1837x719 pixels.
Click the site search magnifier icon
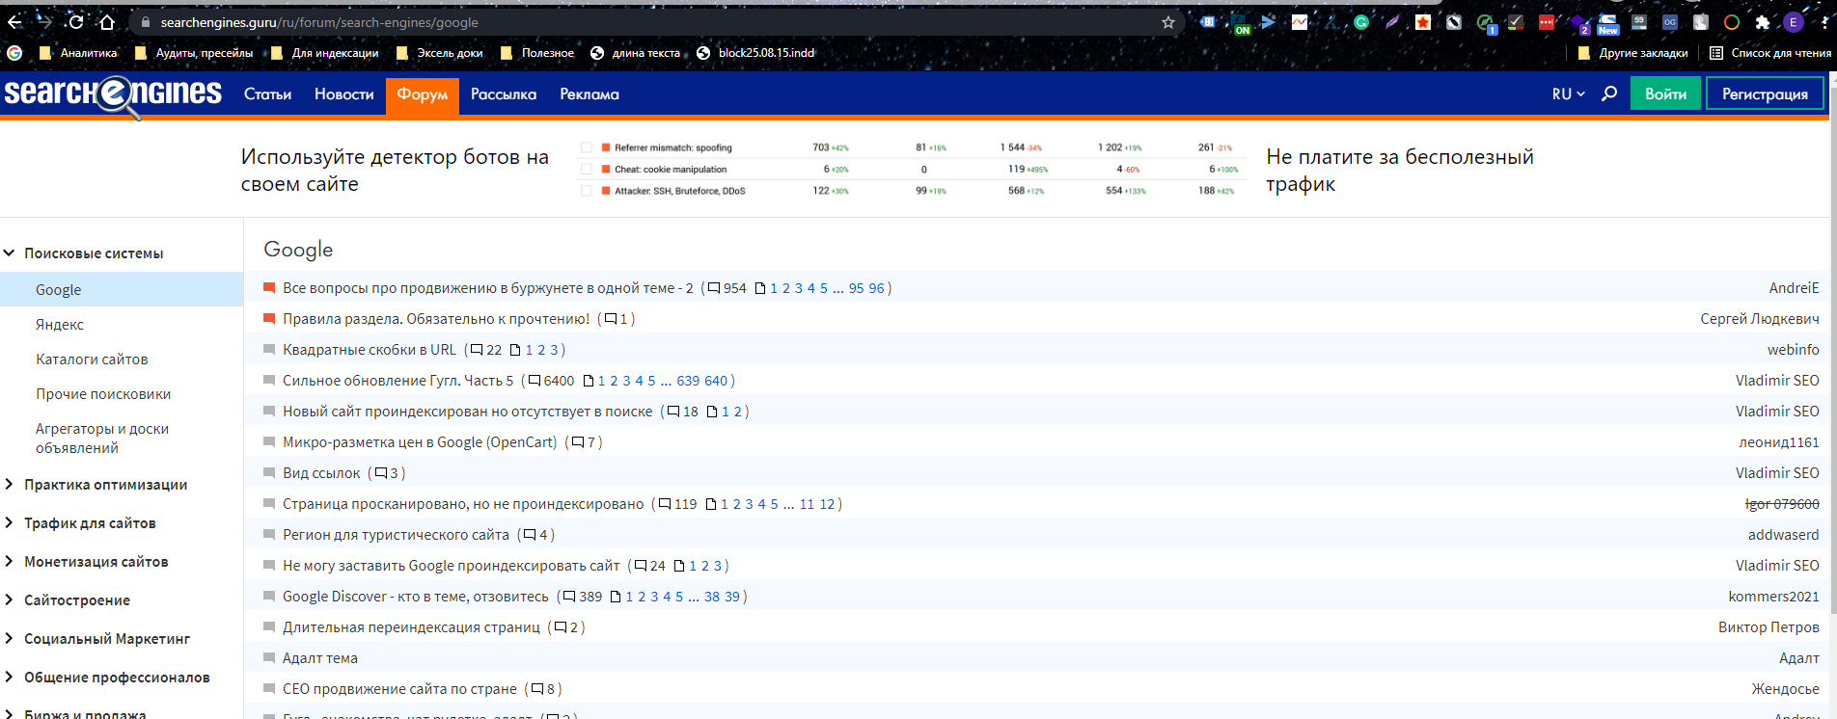point(1609,93)
